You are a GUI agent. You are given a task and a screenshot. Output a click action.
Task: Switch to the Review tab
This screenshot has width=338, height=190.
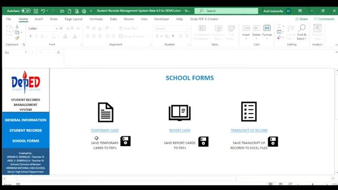(x=129, y=19)
